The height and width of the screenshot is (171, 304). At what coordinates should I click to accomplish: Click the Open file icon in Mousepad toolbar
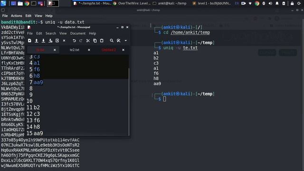(37, 40)
